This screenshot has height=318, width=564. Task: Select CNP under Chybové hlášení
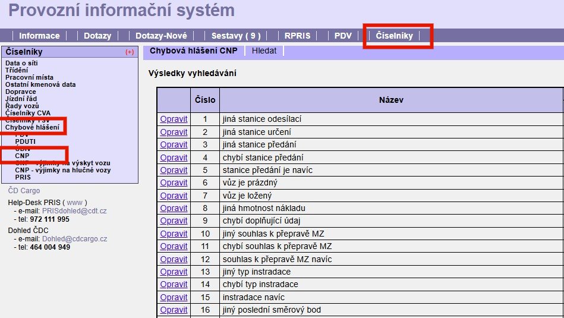point(22,156)
